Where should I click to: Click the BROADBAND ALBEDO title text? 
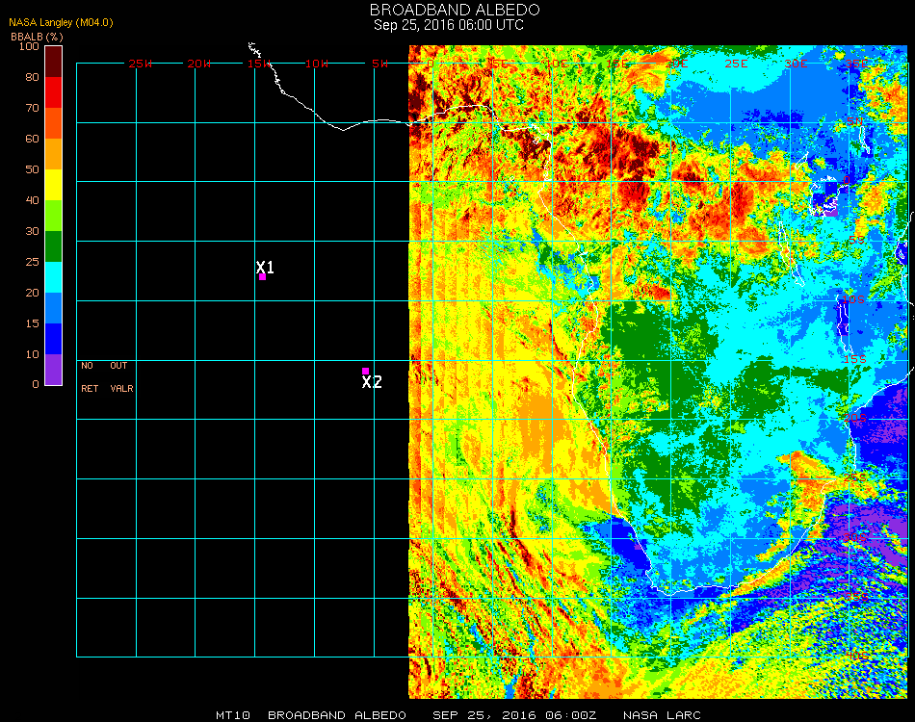(x=455, y=9)
